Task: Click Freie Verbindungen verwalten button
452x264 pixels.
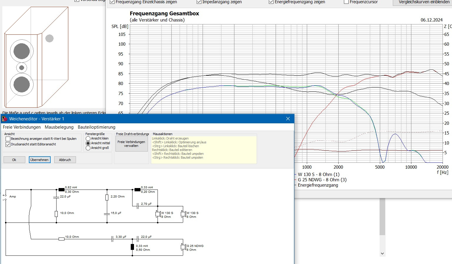Action: coord(131,144)
